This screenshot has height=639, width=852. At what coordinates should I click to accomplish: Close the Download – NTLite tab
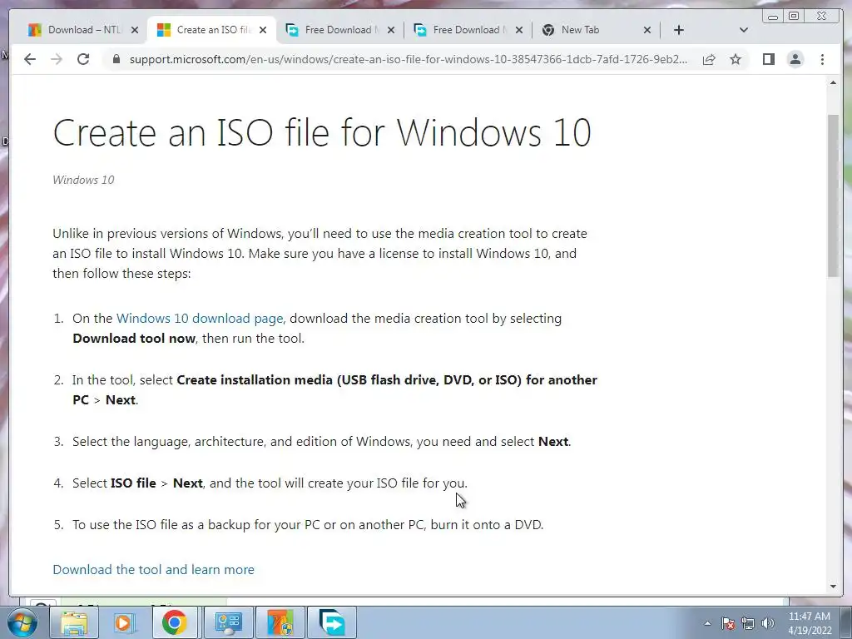point(135,30)
